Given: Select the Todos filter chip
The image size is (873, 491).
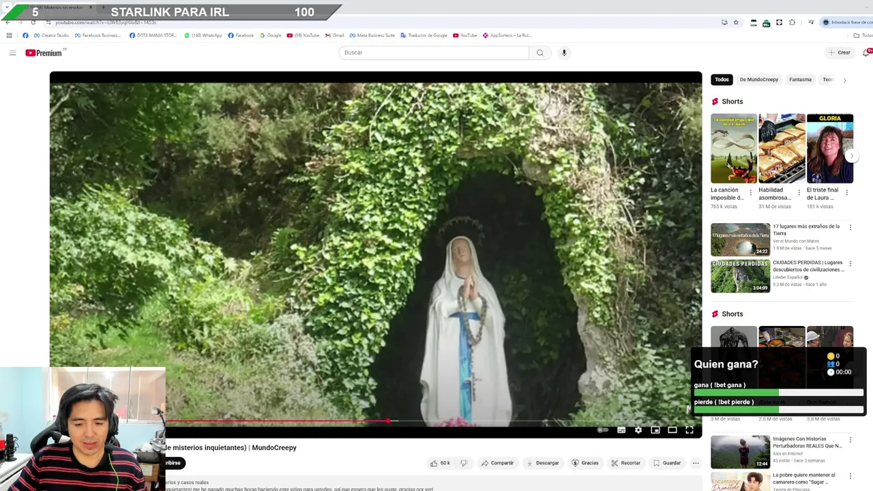Looking at the screenshot, I should [722, 80].
